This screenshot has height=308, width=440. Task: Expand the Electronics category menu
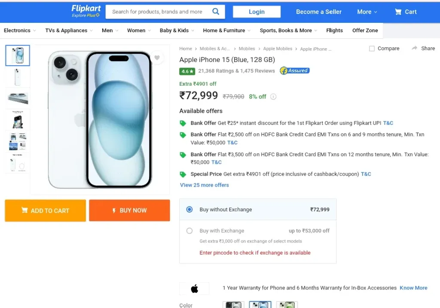20,31
